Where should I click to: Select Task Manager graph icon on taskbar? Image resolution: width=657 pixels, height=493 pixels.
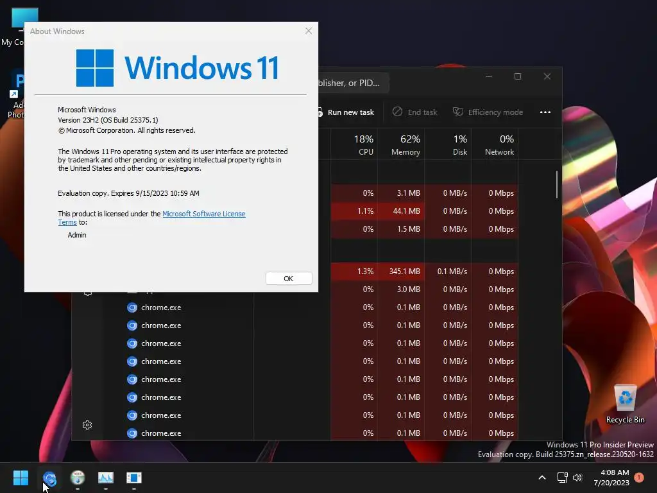pos(106,478)
